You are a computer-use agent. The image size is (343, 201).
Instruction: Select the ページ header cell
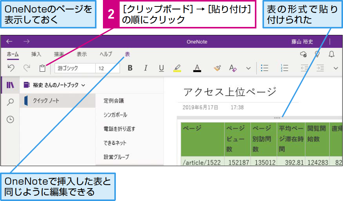[202, 139]
